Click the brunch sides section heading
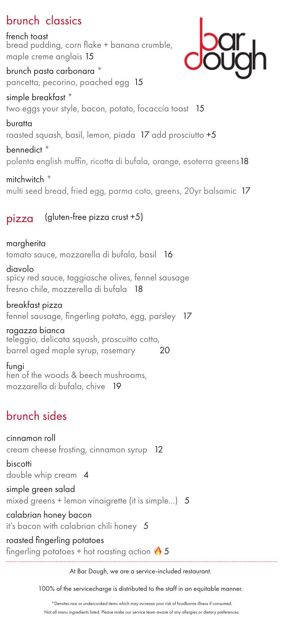Screen dimensions: 283x633 (37, 416)
